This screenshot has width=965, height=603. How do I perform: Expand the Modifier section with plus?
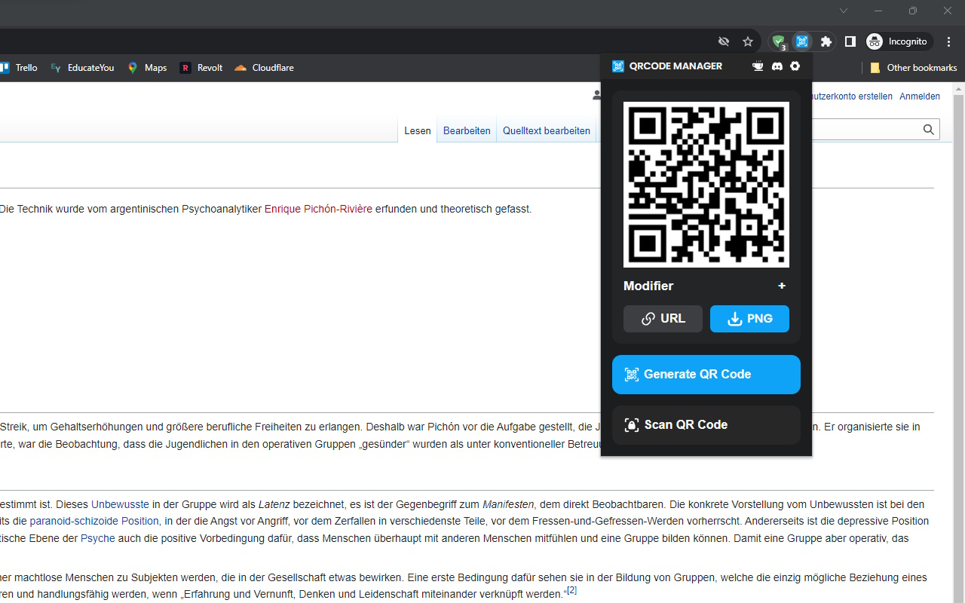coord(782,286)
